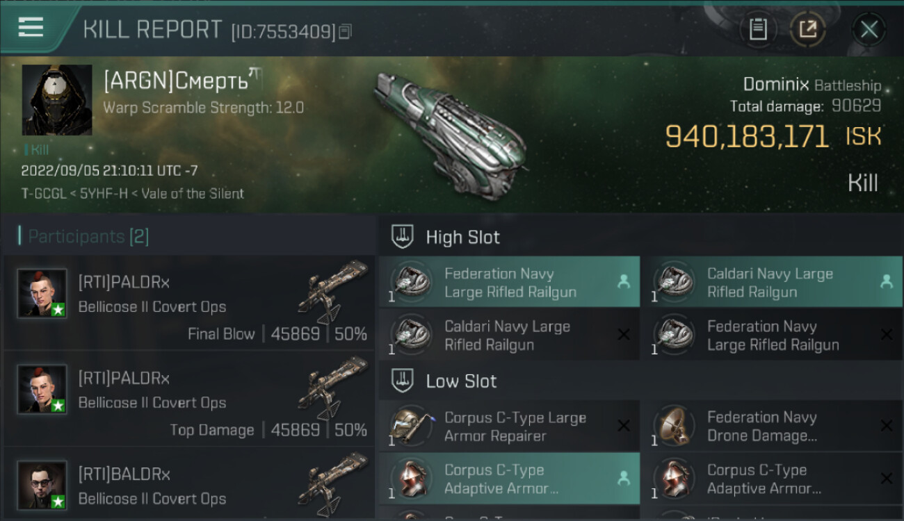Select the High Slot section header

click(x=462, y=237)
